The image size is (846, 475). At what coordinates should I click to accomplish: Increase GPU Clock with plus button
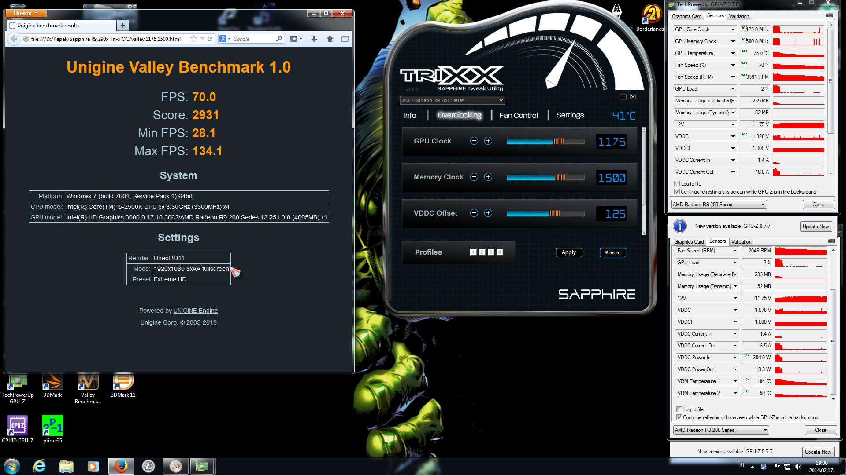[x=488, y=141]
